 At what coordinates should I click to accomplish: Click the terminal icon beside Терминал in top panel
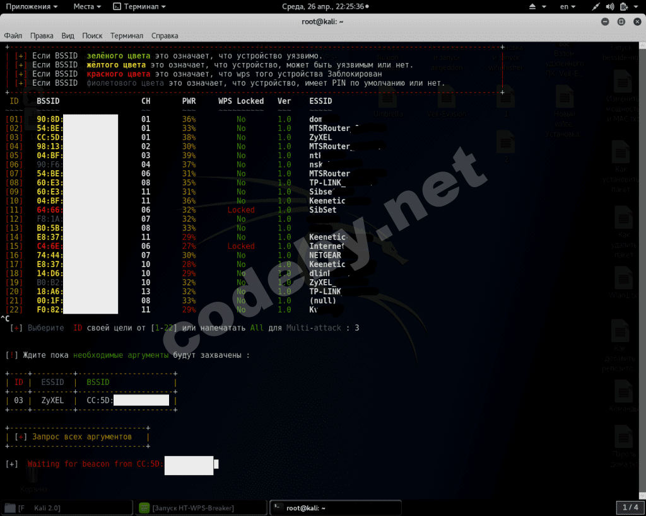click(x=117, y=6)
